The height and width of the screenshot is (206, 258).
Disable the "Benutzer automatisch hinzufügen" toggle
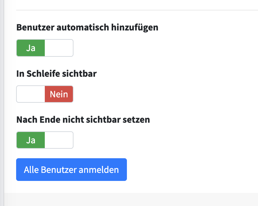(x=45, y=48)
